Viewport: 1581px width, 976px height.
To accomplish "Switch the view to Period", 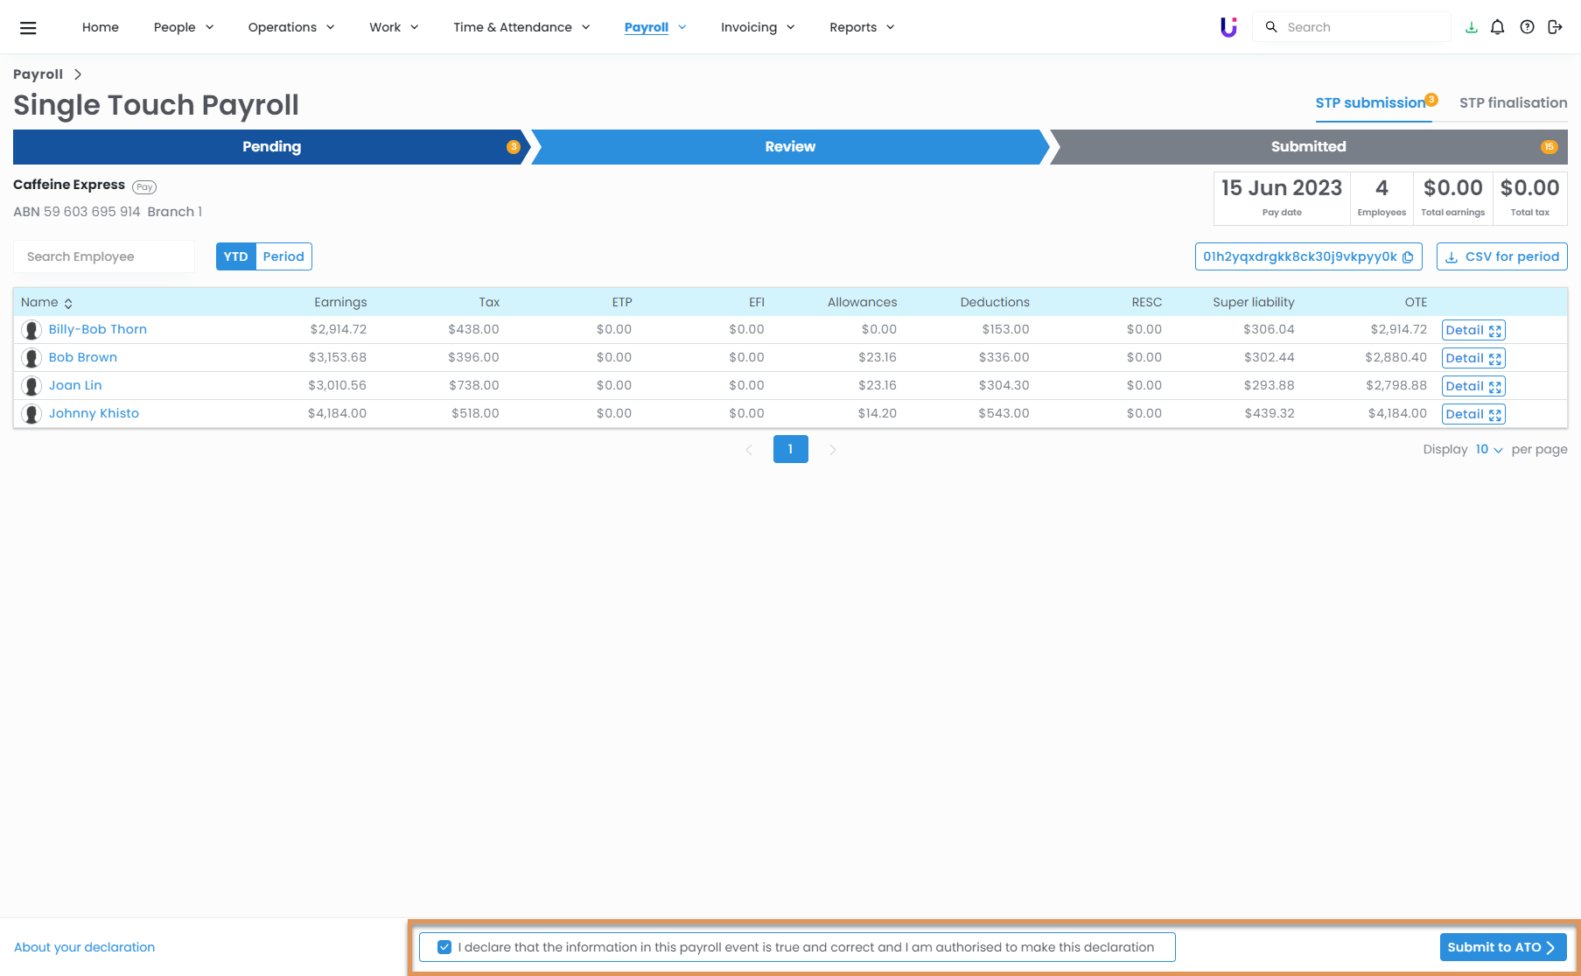I will [x=283, y=256].
